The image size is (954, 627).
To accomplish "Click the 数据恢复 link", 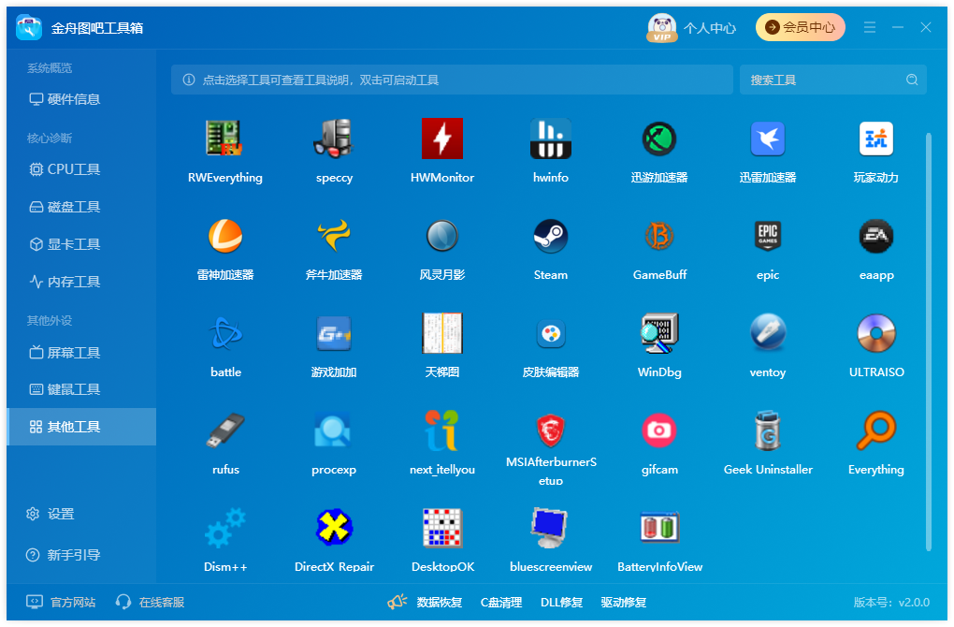I will coord(440,603).
